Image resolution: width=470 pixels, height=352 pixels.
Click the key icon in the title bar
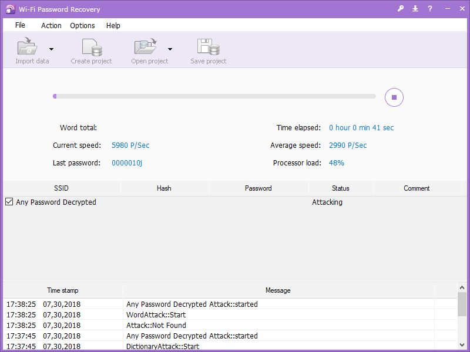pos(402,9)
